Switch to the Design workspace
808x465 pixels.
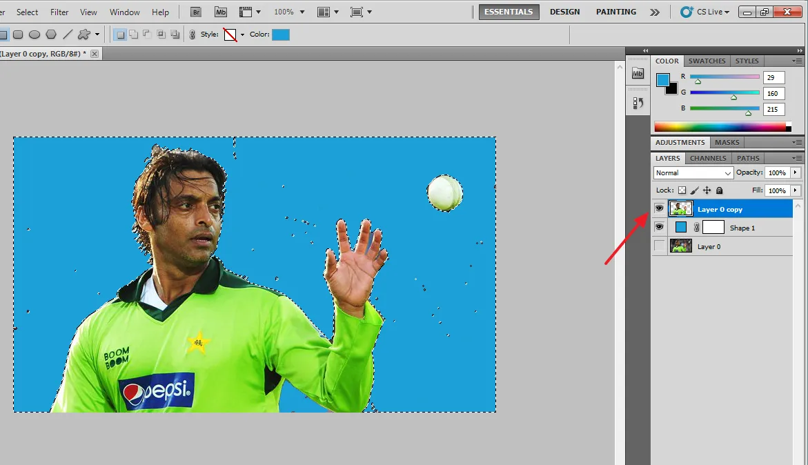[565, 12]
